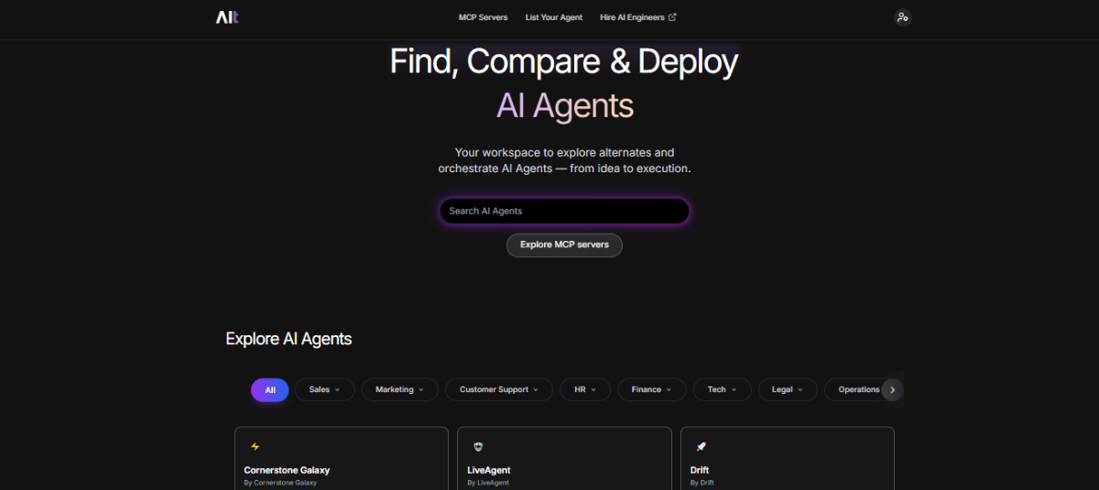The image size is (1099, 490).
Task: Expand the Sales category dropdown
Action: pyautogui.click(x=324, y=390)
